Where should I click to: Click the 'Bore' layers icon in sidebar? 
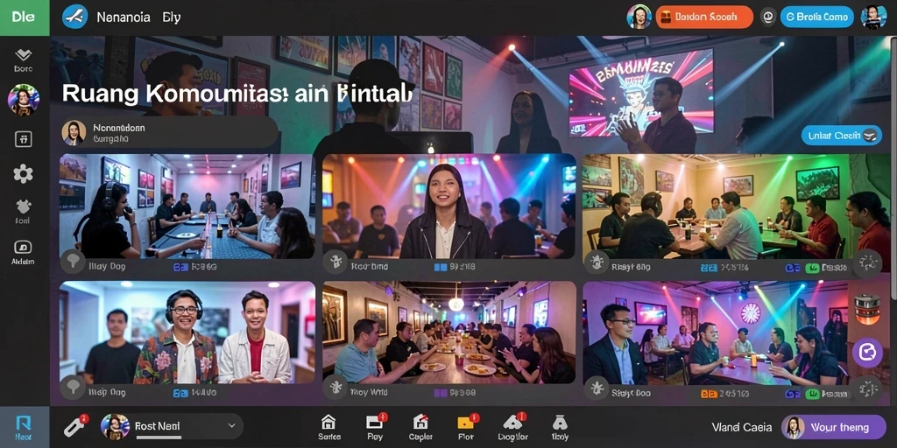coord(23,60)
